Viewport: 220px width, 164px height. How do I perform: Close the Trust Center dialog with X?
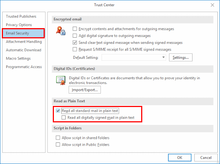pos(212,5)
